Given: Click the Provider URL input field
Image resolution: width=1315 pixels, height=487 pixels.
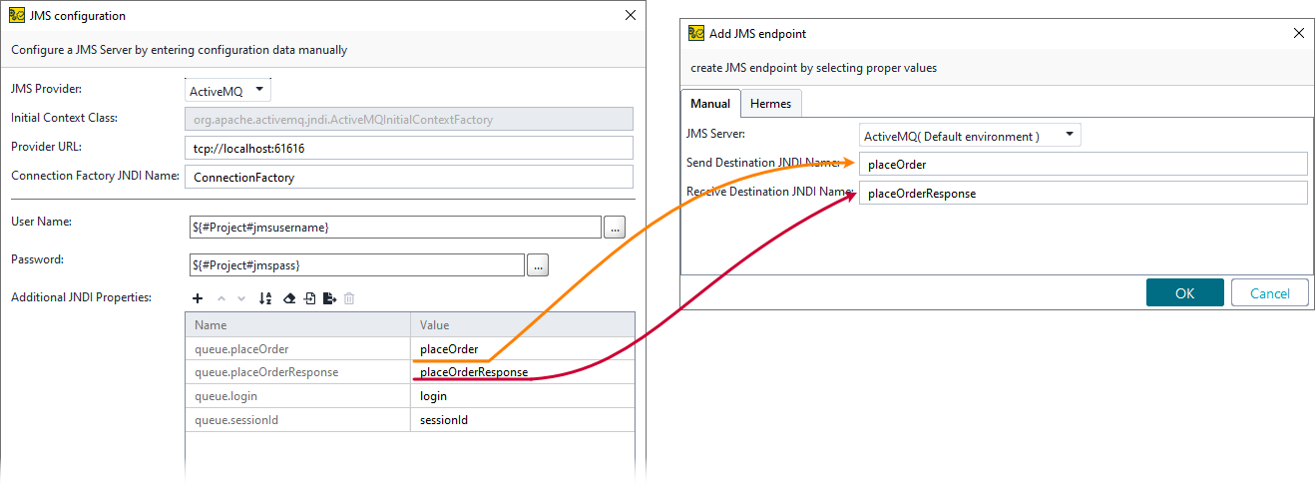Looking at the screenshot, I should click(409, 148).
